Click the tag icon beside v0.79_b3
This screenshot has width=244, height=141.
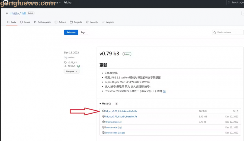[x=65, y=63]
